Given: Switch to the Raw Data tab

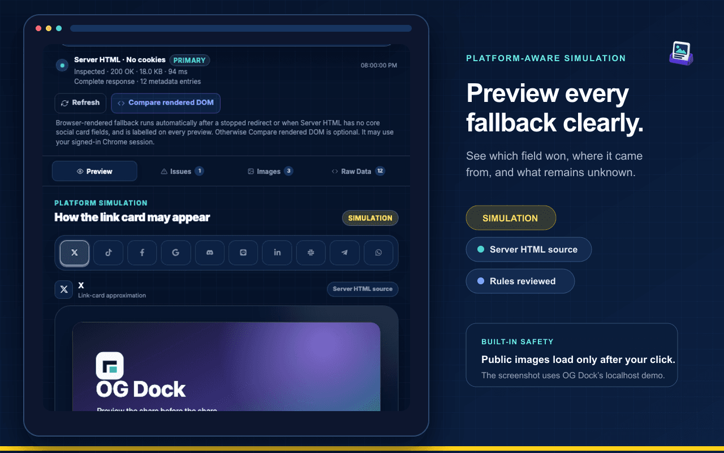Looking at the screenshot, I should 358,171.
